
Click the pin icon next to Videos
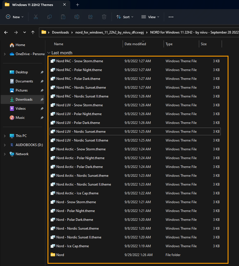(42, 109)
